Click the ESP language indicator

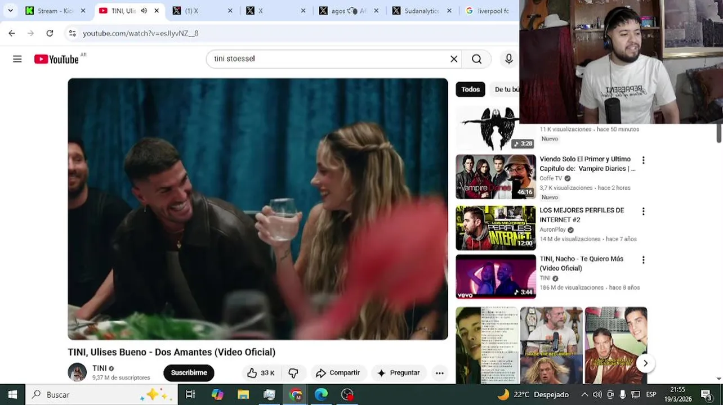pyautogui.click(x=651, y=394)
